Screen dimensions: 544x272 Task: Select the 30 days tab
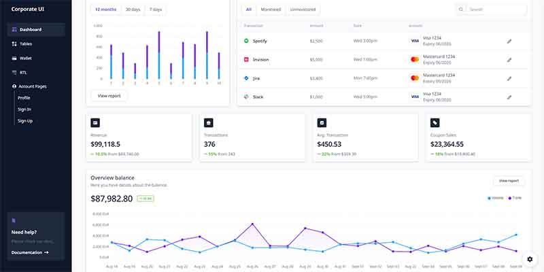[133, 10]
